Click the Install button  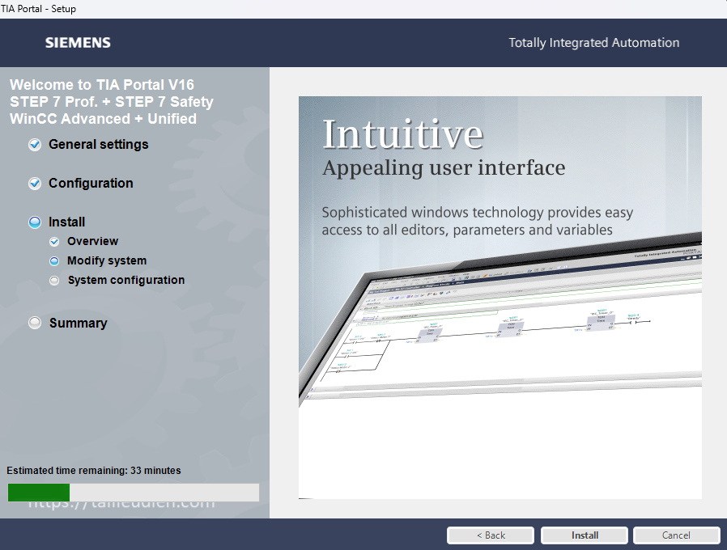coord(585,535)
